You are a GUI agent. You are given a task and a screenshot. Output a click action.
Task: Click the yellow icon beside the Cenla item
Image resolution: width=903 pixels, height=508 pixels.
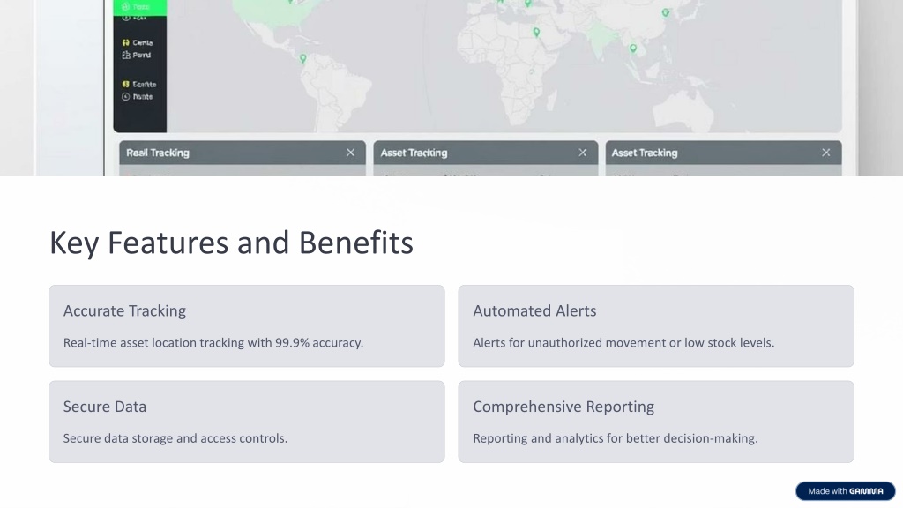point(125,42)
